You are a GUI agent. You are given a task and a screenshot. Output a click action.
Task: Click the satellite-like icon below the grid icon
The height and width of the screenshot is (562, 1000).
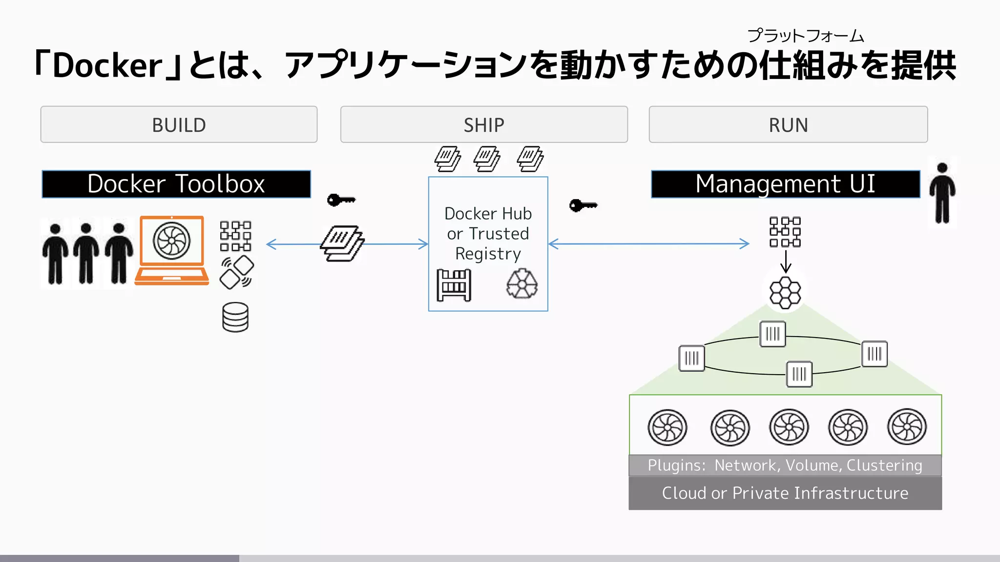[237, 273]
